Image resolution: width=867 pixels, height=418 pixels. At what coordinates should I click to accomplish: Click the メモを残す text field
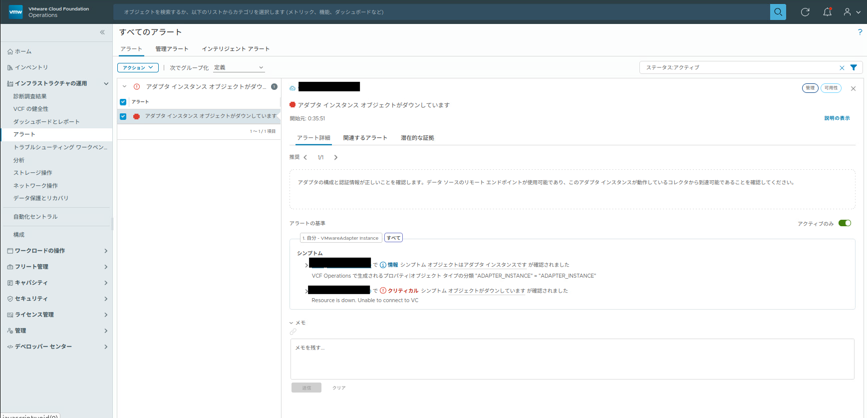coord(572,359)
